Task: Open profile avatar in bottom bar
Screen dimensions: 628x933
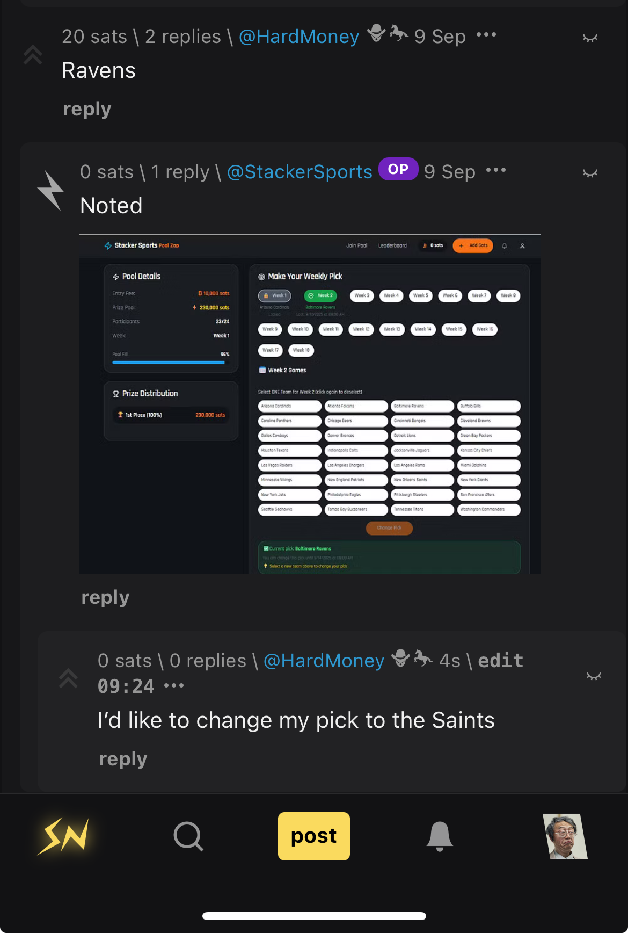Action: (565, 836)
